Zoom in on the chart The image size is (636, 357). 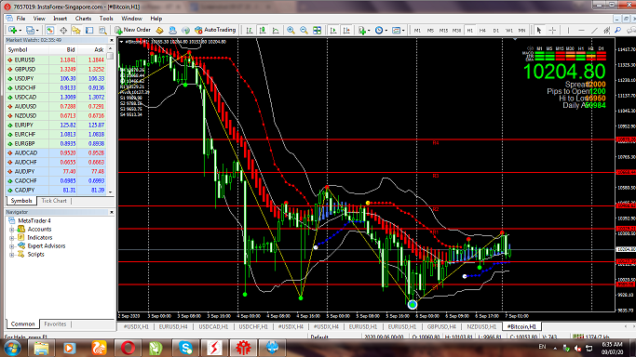[291, 31]
